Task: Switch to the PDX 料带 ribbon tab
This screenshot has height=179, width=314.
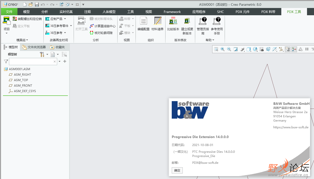Action: (x=268, y=12)
